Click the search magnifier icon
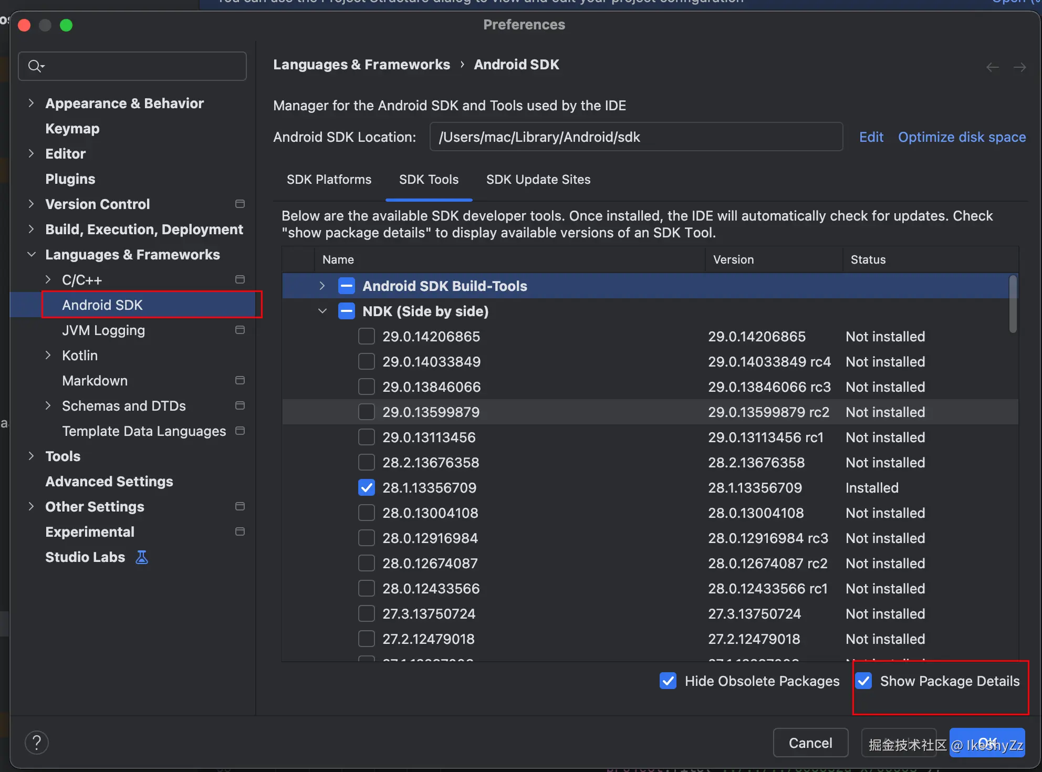1042x772 pixels. 35,66
